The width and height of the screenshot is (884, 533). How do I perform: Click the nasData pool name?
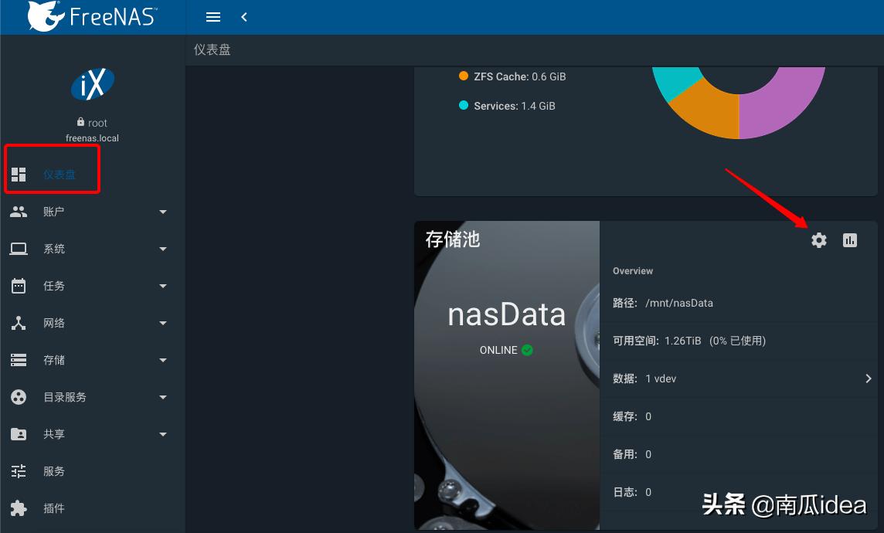pos(506,313)
